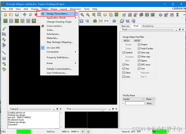
Task: Click the camera snapshot icon
Action: (114, 21)
